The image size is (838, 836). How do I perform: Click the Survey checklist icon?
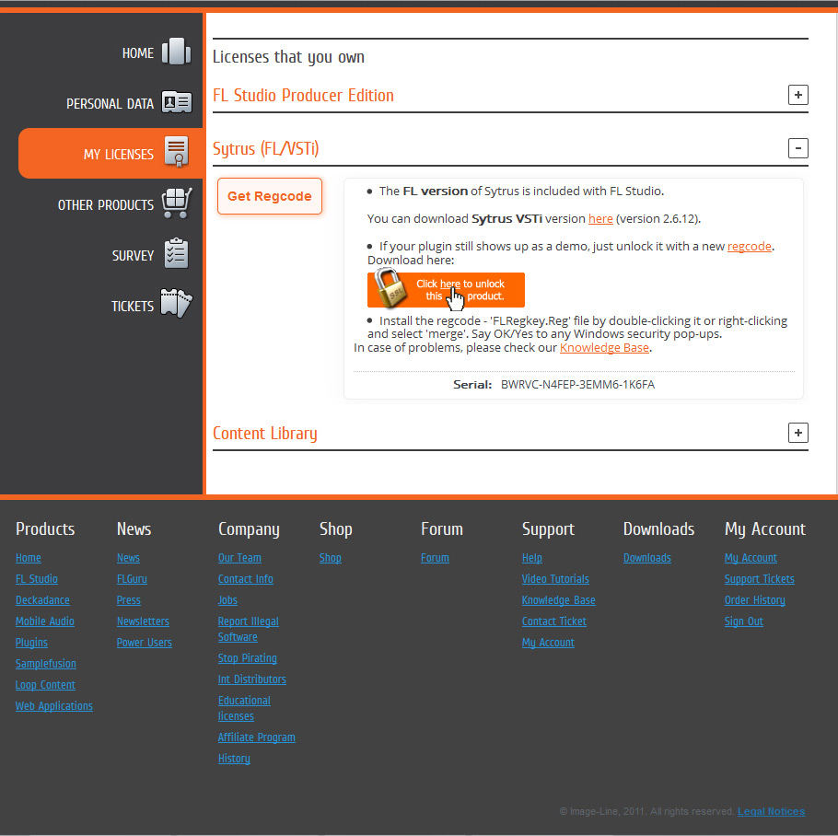click(177, 253)
